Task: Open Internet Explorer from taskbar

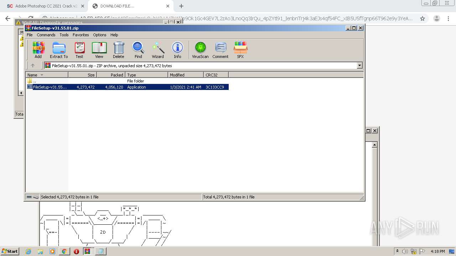Action: (x=28, y=251)
